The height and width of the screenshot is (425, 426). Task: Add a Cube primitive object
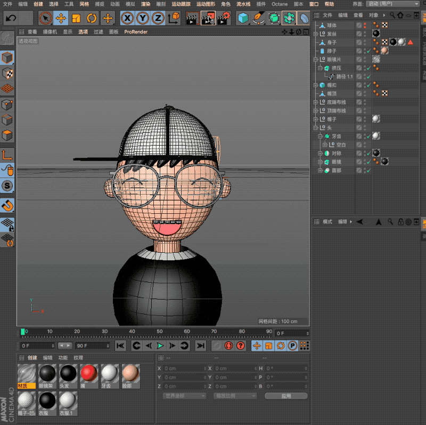pyautogui.click(x=243, y=18)
